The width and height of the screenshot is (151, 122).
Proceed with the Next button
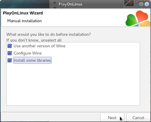(x=112, y=118)
